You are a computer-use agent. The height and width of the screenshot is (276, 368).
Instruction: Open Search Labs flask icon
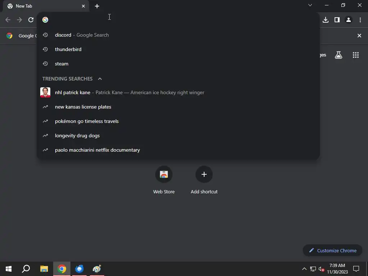pos(339,55)
